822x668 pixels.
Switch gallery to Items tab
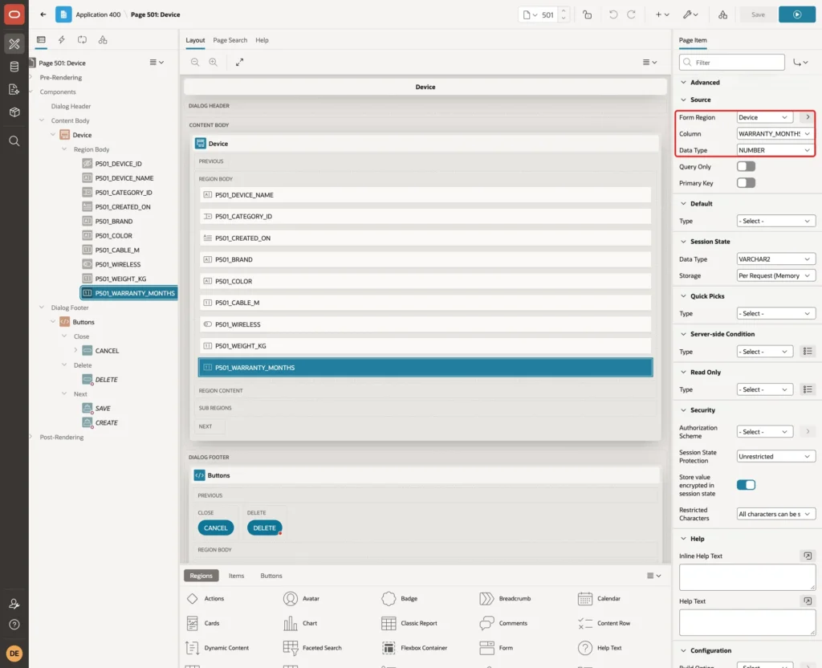pos(237,576)
